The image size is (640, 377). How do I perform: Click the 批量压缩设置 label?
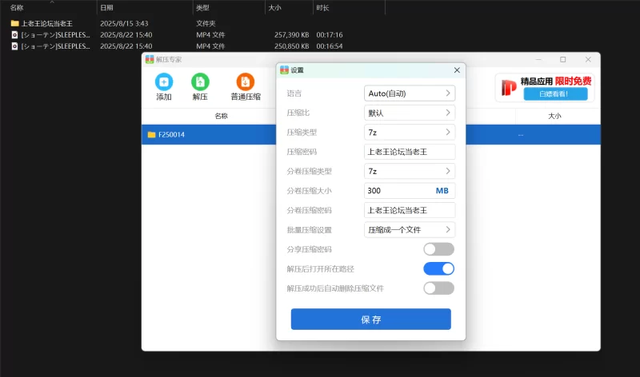[x=309, y=230]
